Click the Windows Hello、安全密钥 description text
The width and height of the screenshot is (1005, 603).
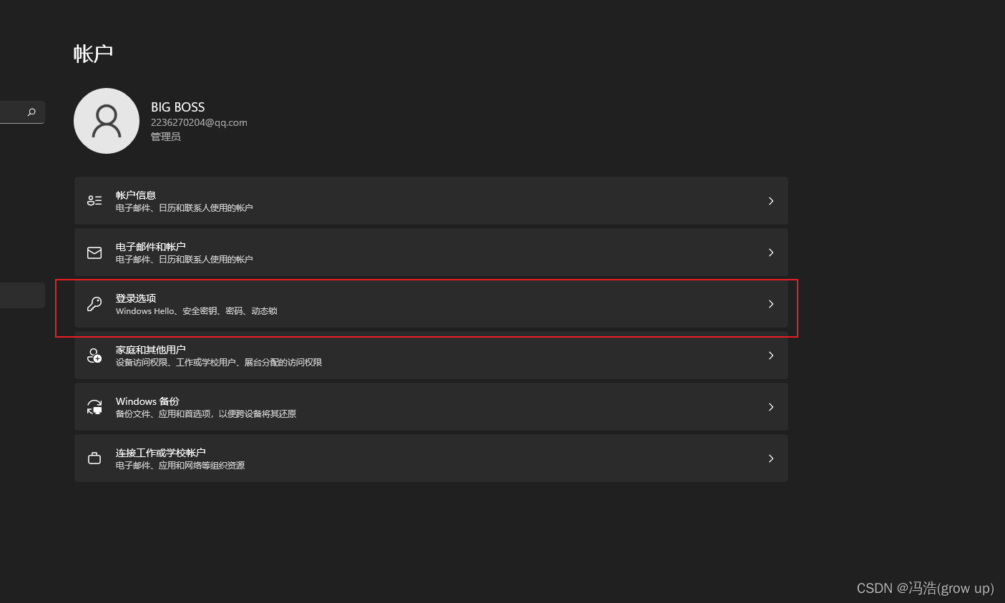tap(197, 311)
